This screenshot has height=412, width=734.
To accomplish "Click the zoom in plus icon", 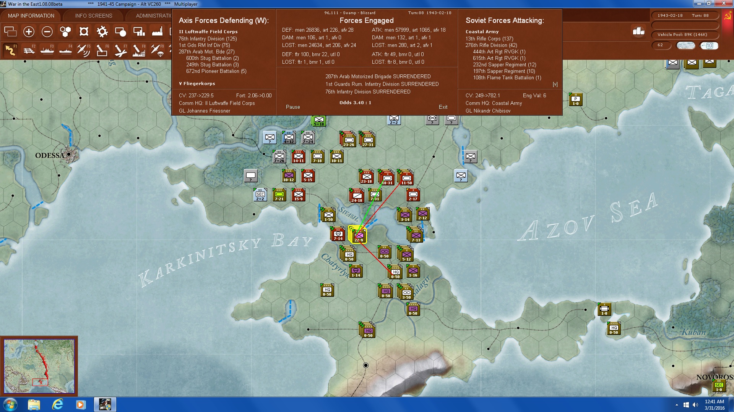I will click(29, 32).
